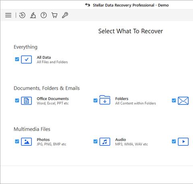The width and height of the screenshot is (193, 184).
Task: Click the "Folders" label
Action: (x=122, y=99)
